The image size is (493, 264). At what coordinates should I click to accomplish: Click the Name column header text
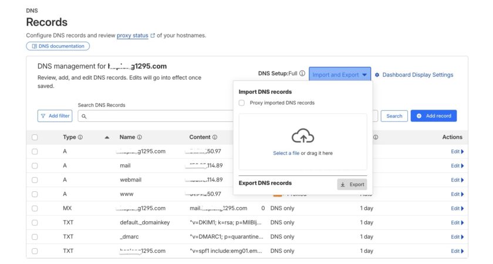(x=127, y=137)
